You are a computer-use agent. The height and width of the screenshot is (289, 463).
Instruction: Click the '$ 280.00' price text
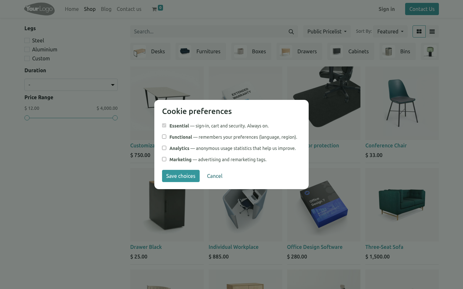[297, 257]
